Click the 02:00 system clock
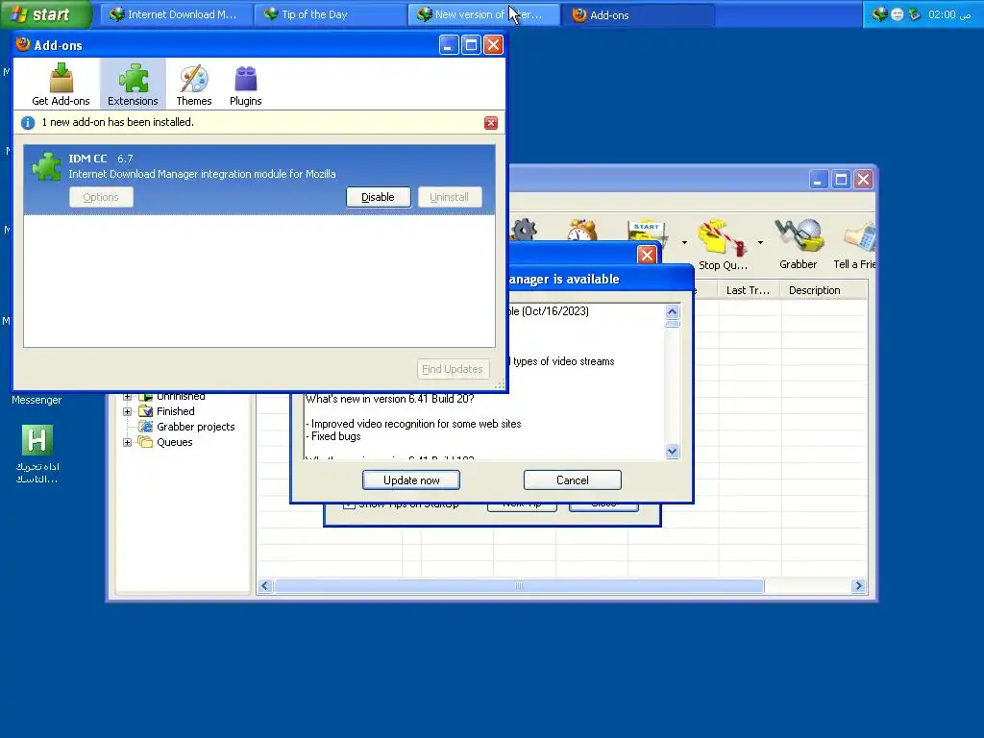 942,14
